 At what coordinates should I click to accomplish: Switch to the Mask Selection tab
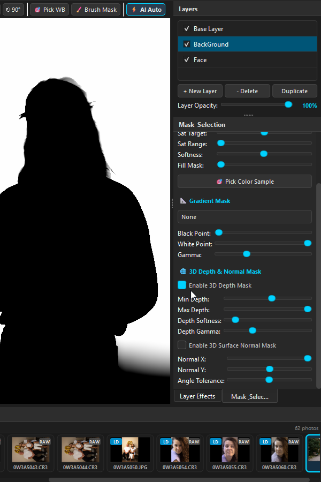click(250, 396)
